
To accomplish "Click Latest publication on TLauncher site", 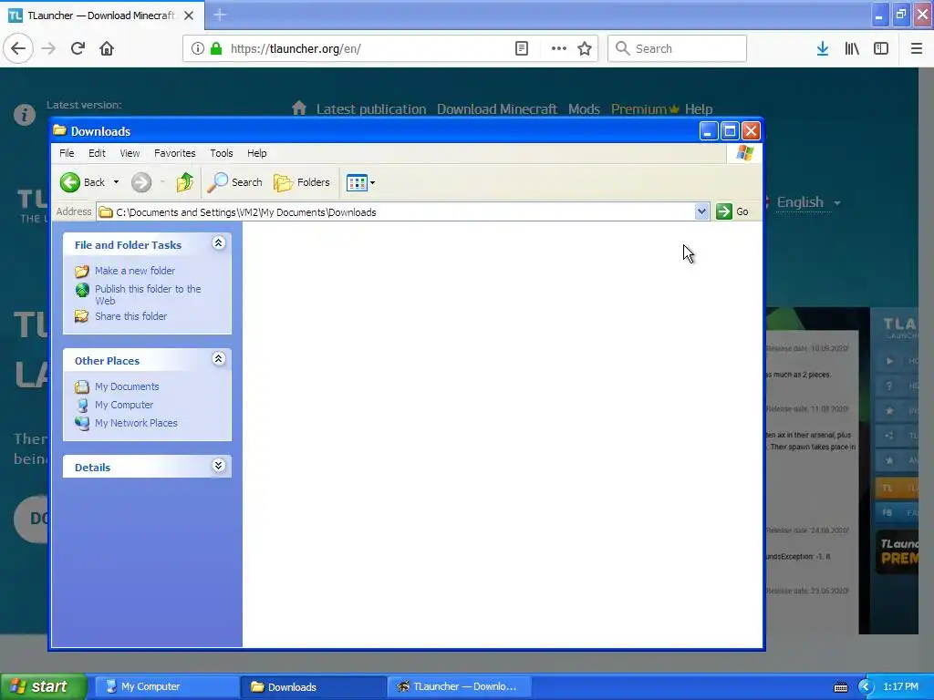I will pos(371,109).
